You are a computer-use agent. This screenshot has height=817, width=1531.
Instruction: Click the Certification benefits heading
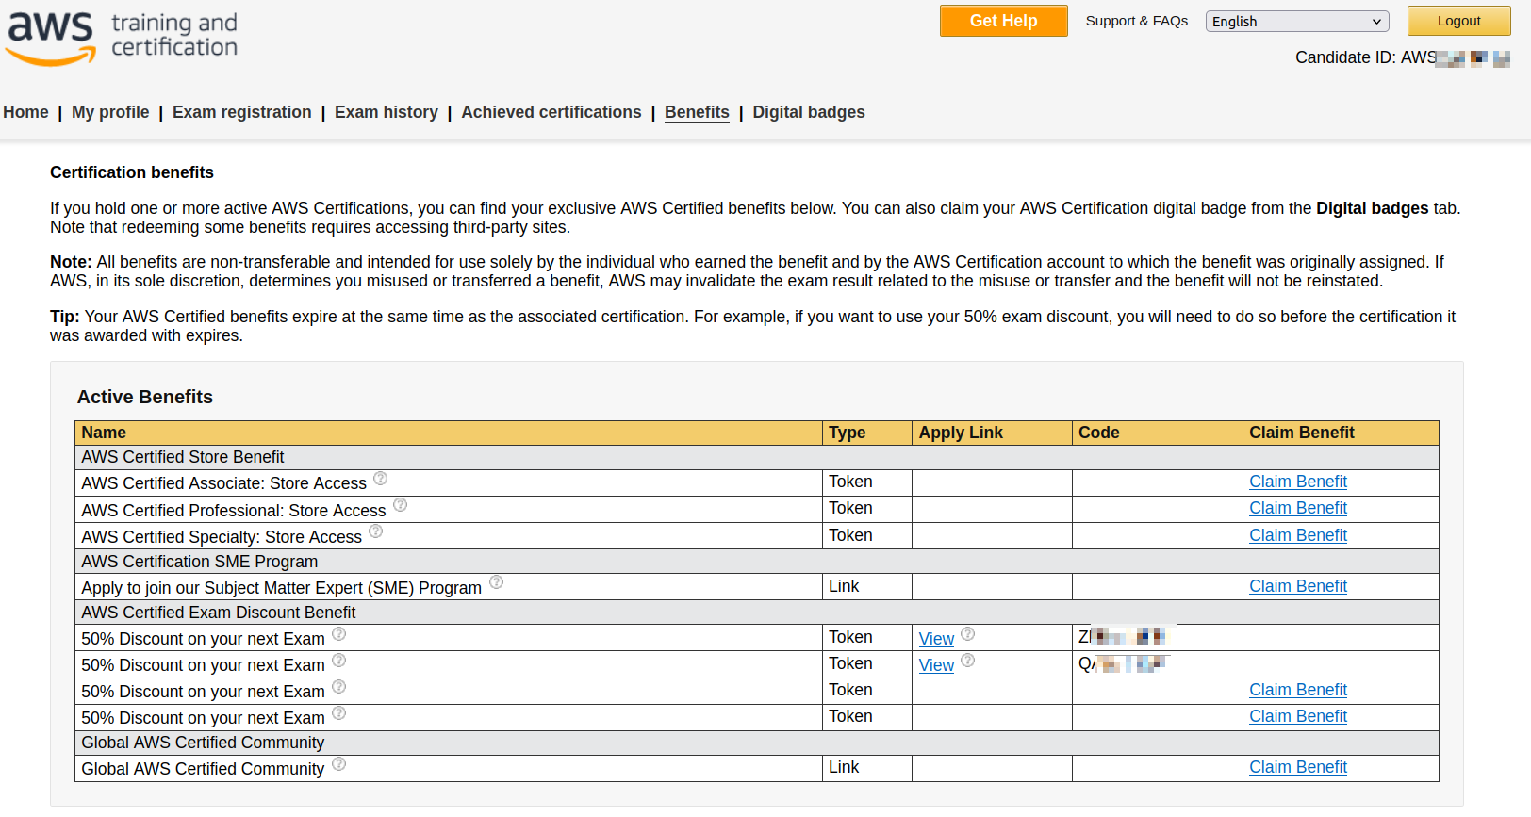[132, 172]
